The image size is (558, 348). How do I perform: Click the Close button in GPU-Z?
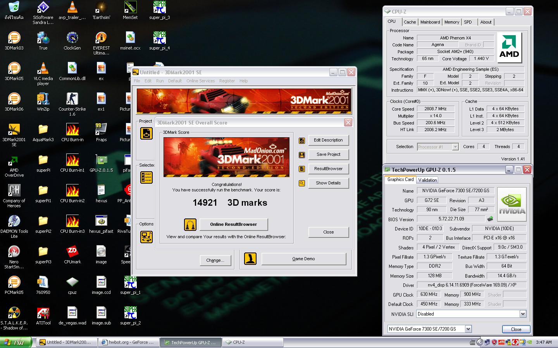[x=516, y=329]
